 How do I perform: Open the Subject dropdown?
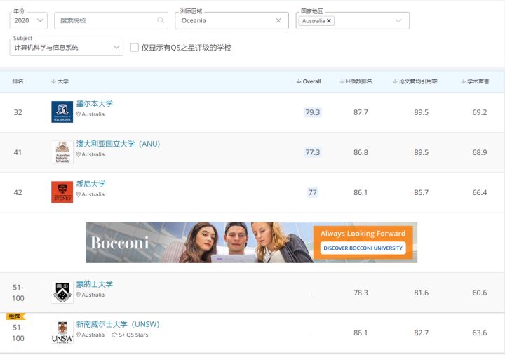67,47
